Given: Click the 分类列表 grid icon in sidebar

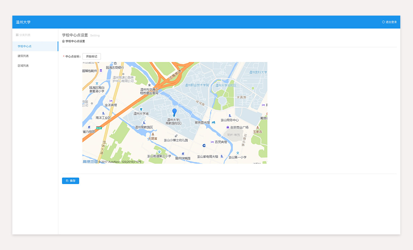Looking at the screenshot, I should click(x=17, y=35).
